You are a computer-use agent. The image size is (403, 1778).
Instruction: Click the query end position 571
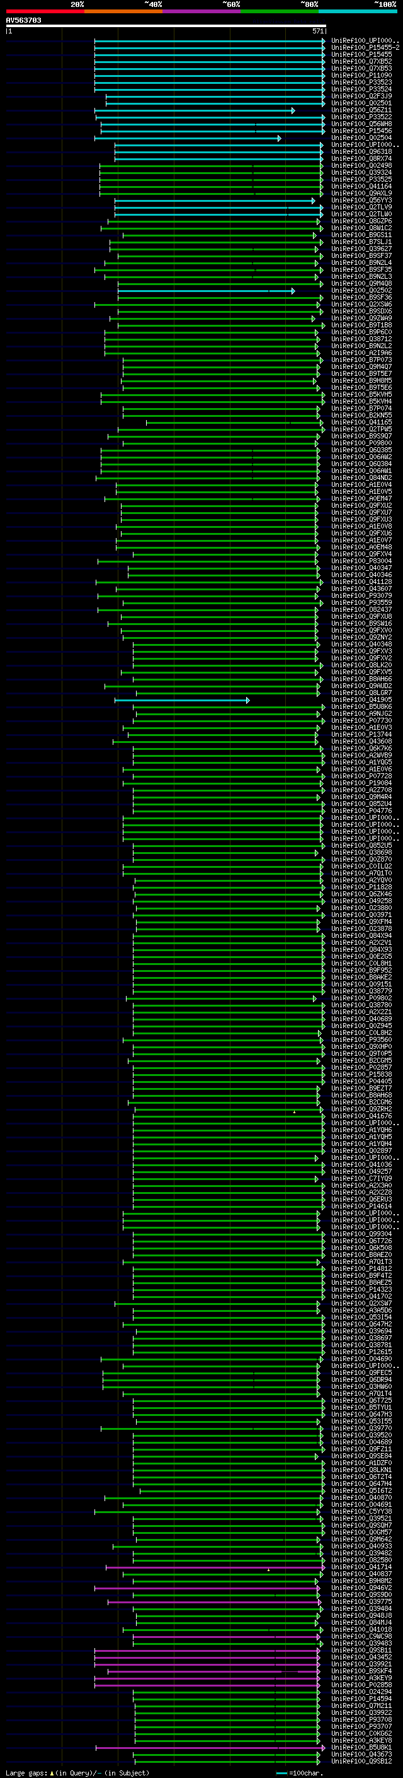tap(317, 31)
